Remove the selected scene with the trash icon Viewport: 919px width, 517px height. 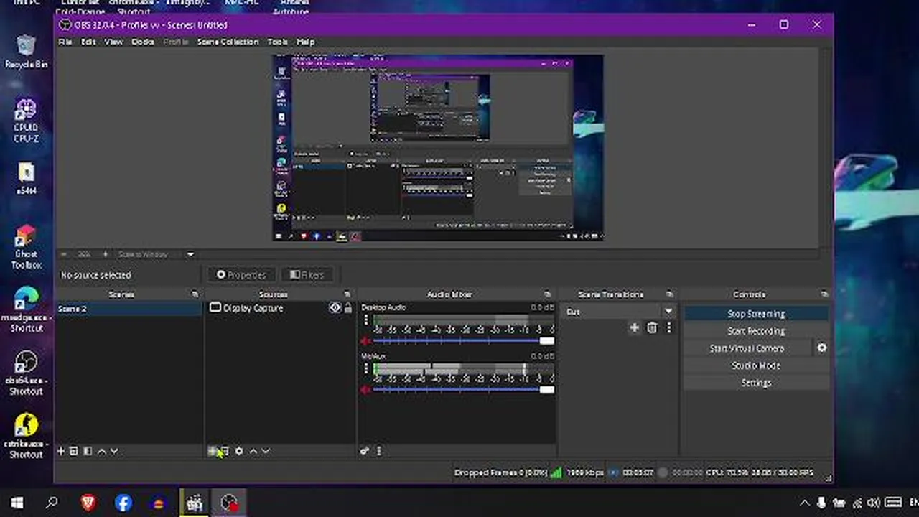tap(73, 451)
